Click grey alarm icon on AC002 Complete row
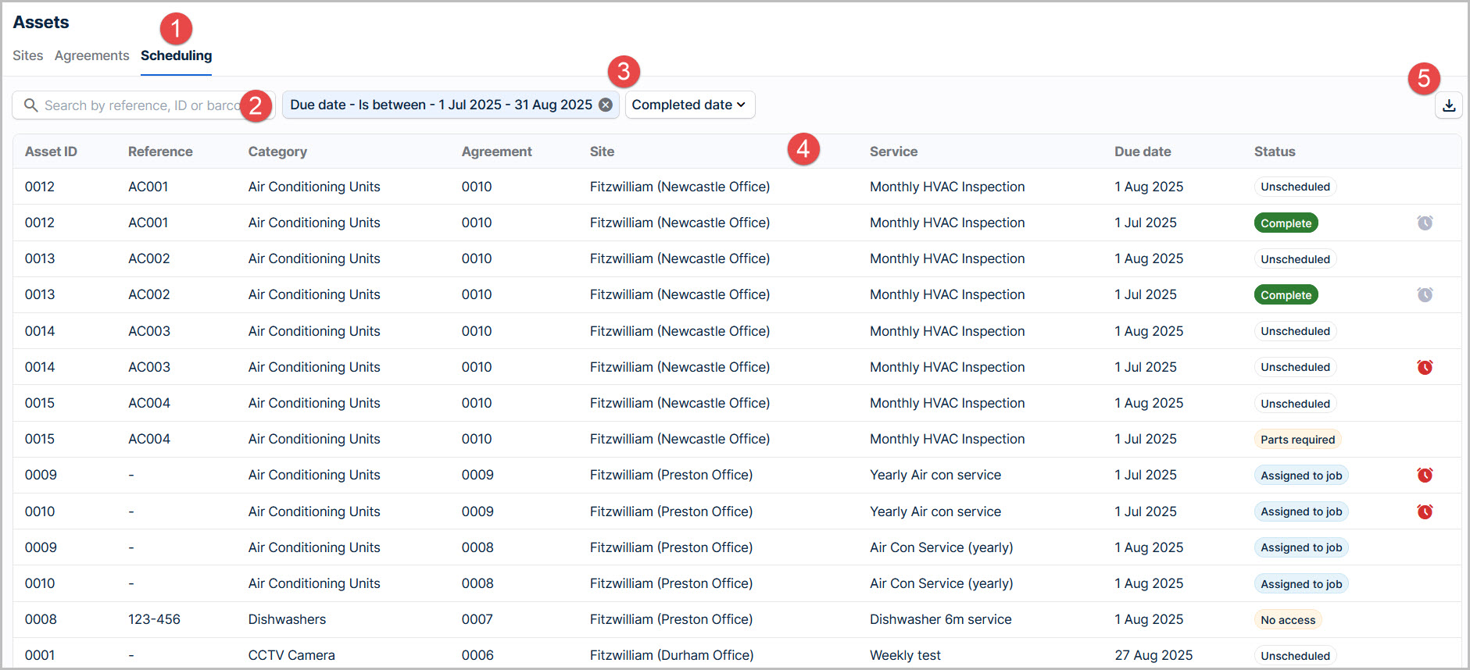 pyautogui.click(x=1425, y=294)
